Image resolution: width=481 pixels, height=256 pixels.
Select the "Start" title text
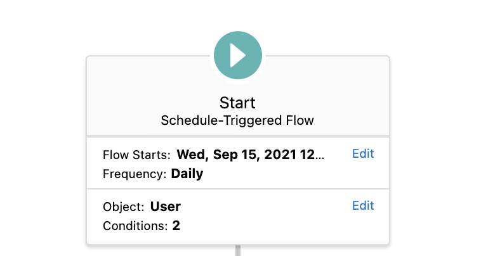[x=237, y=103]
